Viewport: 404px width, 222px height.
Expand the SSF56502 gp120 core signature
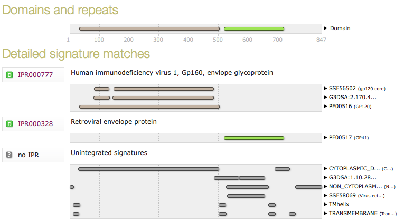[x=326, y=89]
